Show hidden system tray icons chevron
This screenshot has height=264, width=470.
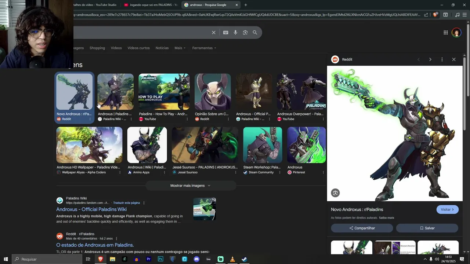425,259
